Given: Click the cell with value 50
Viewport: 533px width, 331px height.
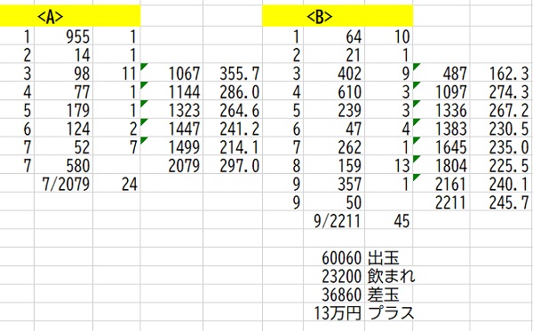Looking at the screenshot, I should point(334,202).
